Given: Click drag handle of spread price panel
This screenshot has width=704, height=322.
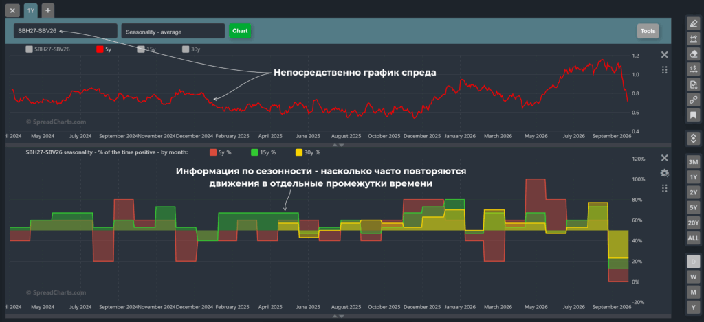Looking at the screenshot, I should (665, 70).
